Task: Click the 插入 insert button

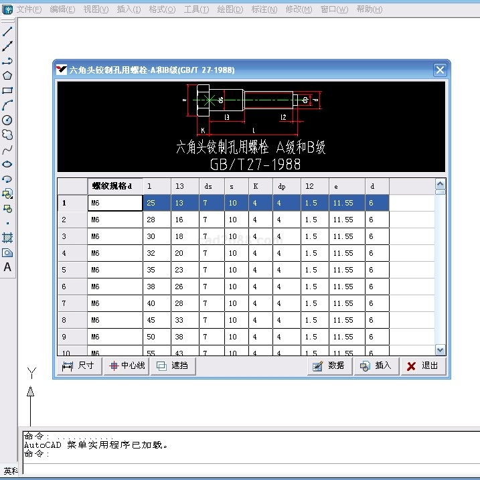Action: tap(376, 366)
